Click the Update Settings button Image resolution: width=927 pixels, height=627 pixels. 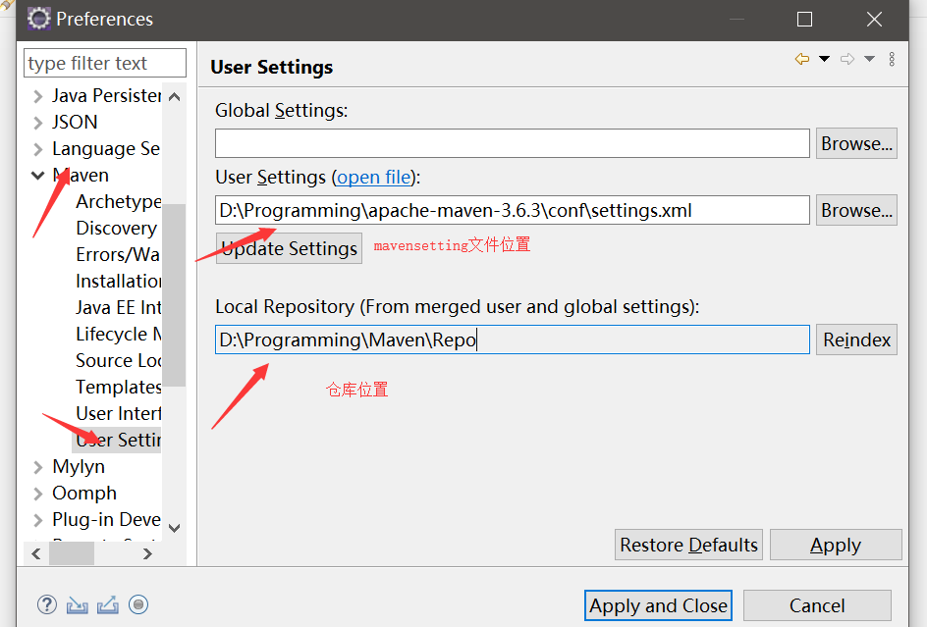pos(289,248)
